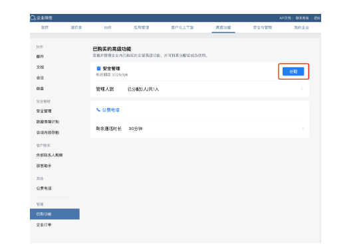The image size is (363, 252).
Task: Open the blue 公费电话 link in the card
Action: [x=111, y=110]
